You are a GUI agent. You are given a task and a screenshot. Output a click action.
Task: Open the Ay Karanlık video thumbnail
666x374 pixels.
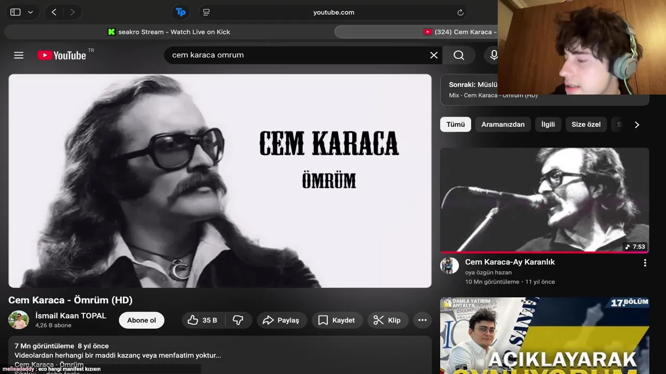pos(544,200)
